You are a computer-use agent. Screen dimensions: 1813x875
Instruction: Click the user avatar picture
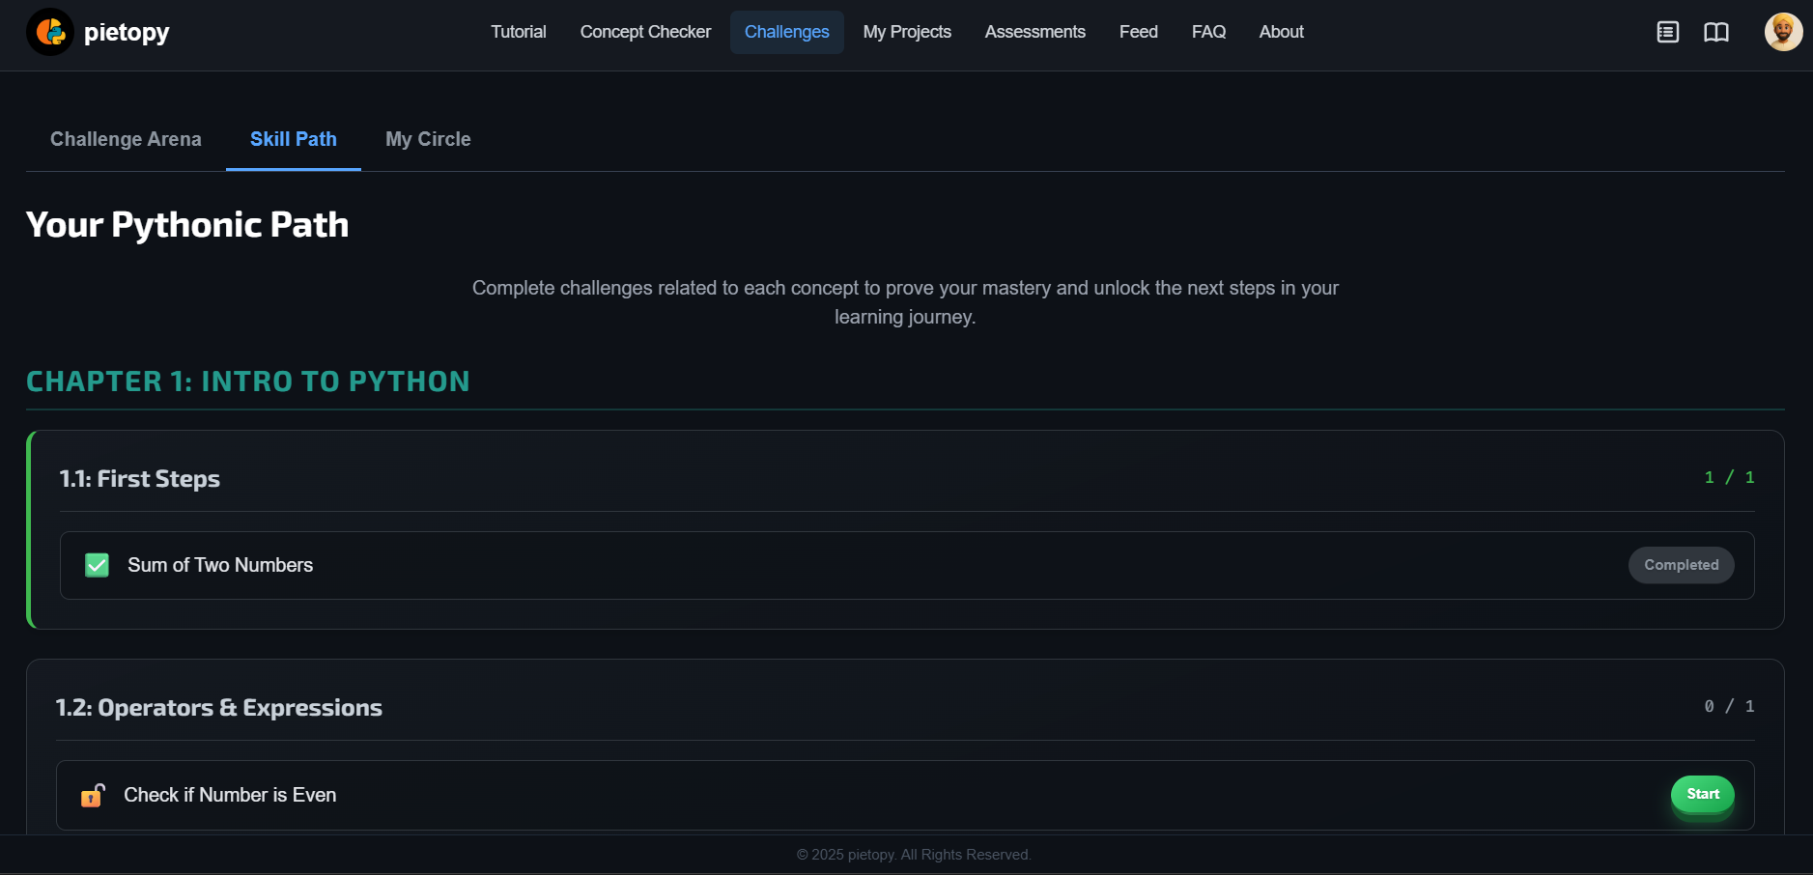1785,32
